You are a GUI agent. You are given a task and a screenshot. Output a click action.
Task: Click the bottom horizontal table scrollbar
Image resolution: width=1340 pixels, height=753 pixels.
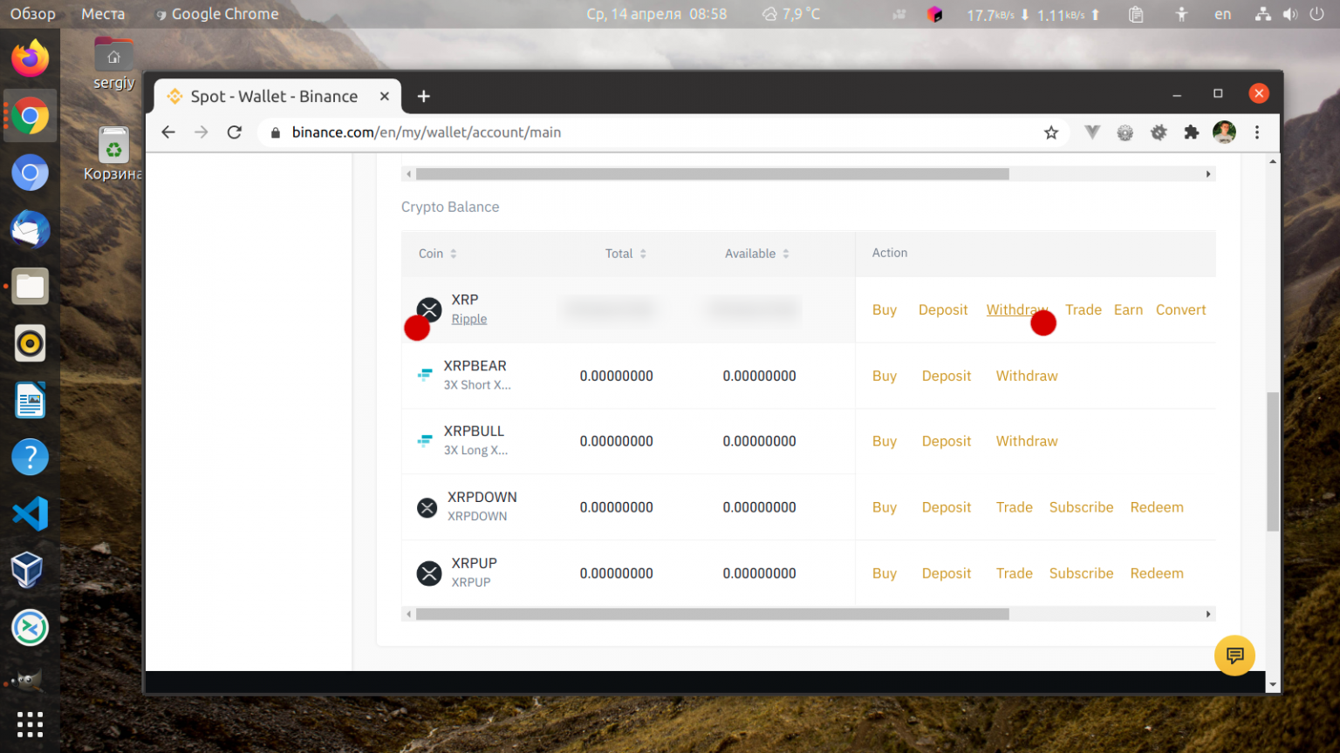tap(712, 614)
